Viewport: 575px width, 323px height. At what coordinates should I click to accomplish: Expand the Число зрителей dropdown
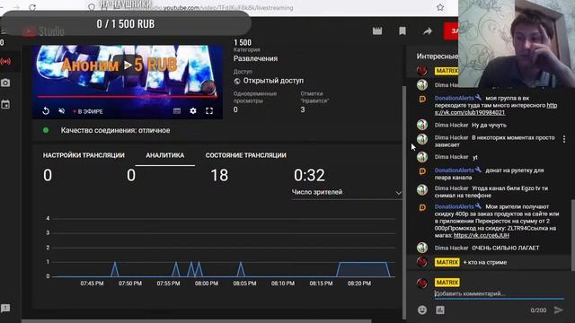pos(347,192)
